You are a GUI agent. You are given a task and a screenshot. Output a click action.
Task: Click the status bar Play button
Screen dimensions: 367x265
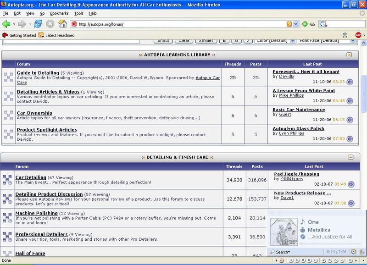(297, 260)
